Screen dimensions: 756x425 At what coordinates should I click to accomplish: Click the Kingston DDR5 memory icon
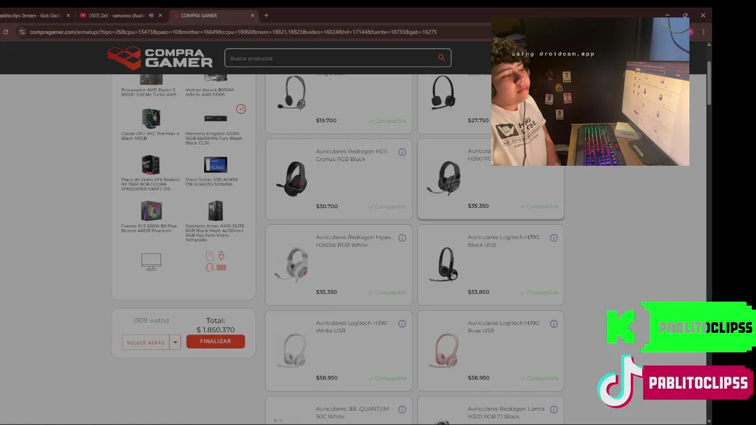(x=216, y=119)
